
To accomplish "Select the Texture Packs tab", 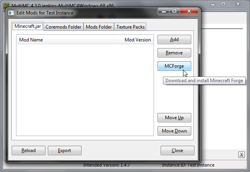I will (130, 27).
